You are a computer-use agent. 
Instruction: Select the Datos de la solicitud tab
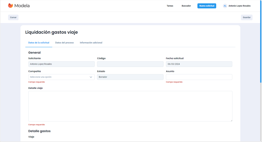coord(39,43)
